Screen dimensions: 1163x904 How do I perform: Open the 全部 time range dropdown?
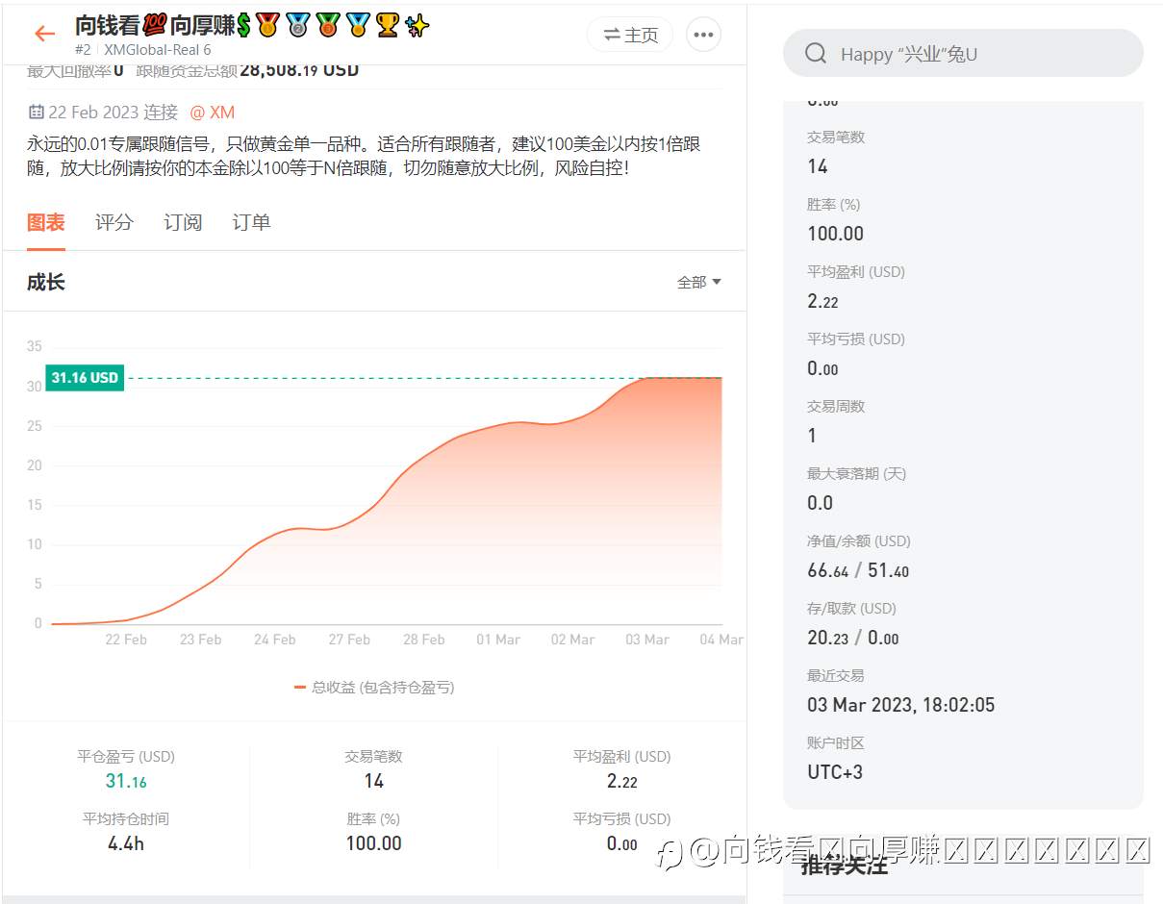[699, 282]
